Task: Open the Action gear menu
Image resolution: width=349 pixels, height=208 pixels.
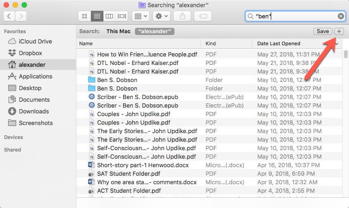Action: coord(161,16)
